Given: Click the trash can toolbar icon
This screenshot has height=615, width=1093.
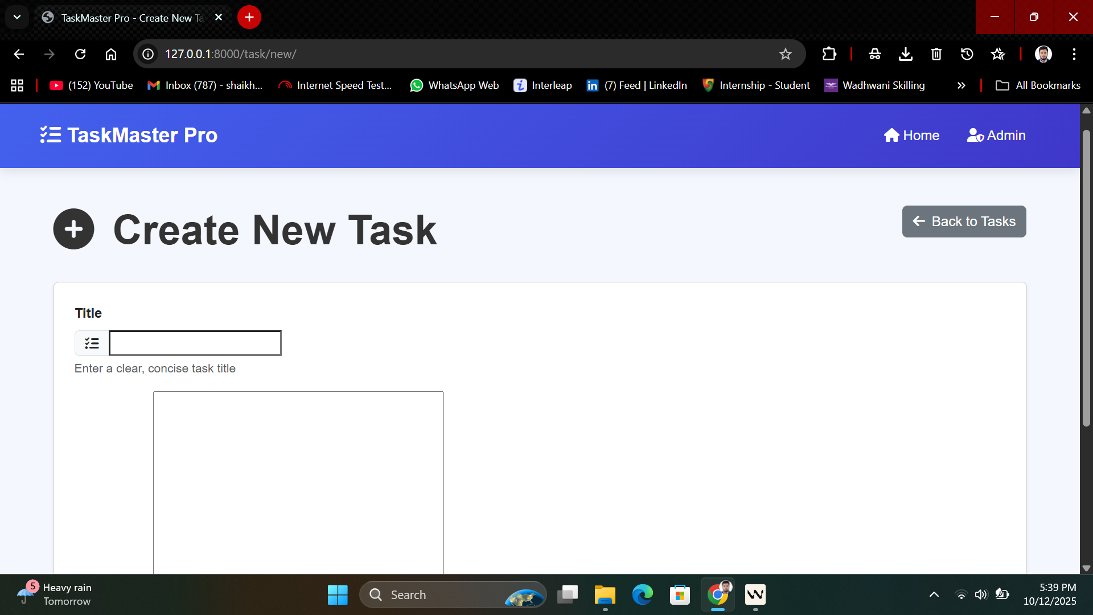Looking at the screenshot, I should [x=936, y=54].
